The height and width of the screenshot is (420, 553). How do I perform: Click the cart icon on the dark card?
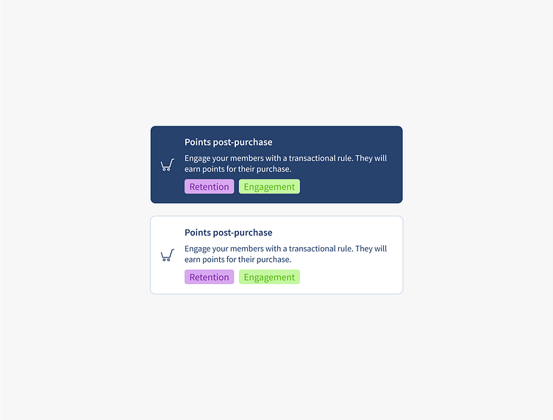[167, 165]
